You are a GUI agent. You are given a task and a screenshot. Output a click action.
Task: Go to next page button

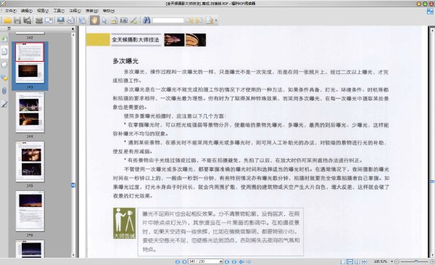click(227, 261)
